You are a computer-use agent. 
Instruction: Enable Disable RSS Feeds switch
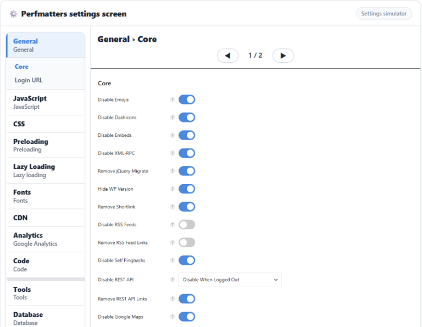point(187,224)
